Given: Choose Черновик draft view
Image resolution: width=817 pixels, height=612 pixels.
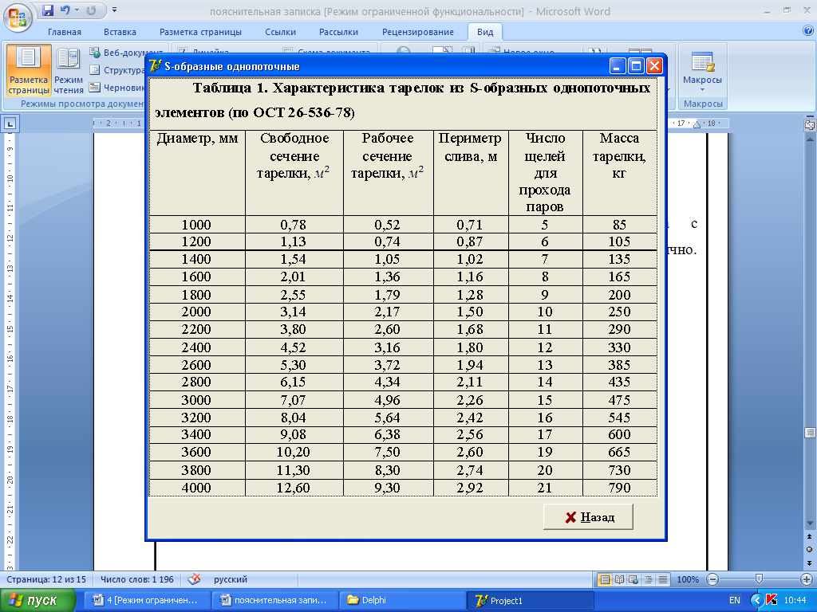Looking at the screenshot, I should coord(117,88).
